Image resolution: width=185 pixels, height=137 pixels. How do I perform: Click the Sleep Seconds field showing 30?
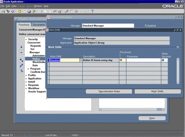[x=165, y=60]
